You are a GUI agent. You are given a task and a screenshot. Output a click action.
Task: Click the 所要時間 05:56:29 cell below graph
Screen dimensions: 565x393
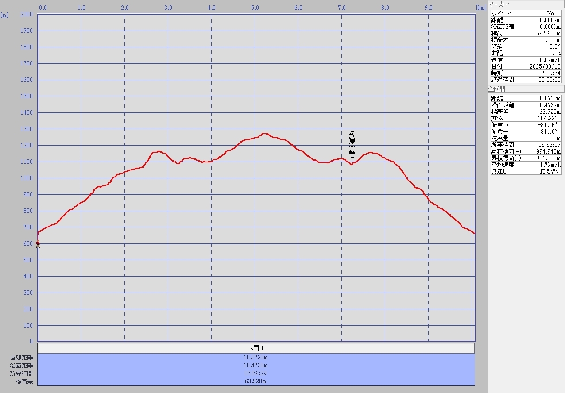click(255, 374)
